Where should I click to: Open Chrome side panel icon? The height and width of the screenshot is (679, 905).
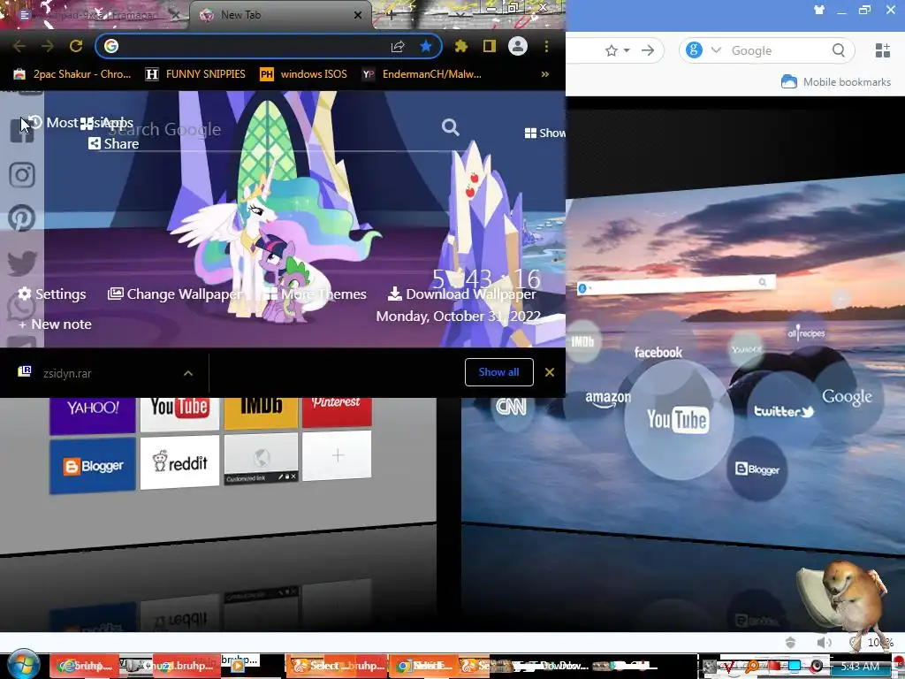490,46
